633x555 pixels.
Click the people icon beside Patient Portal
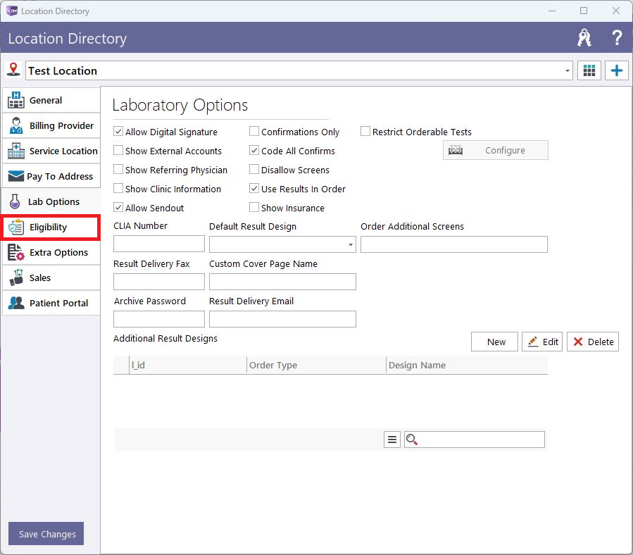(15, 303)
